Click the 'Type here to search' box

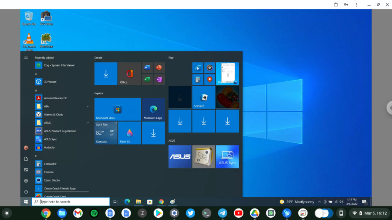pyautogui.click(x=70, y=202)
